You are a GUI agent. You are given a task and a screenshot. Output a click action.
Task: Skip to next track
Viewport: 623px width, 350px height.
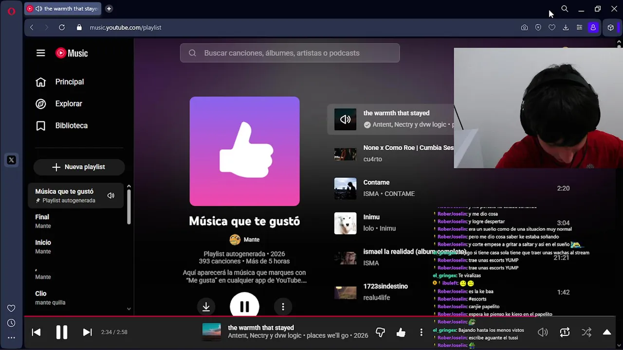[x=87, y=332]
